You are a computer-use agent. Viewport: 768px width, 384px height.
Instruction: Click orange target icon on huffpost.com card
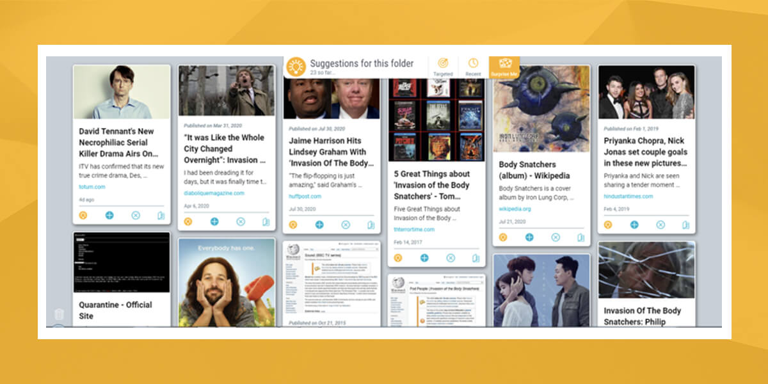(x=292, y=225)
